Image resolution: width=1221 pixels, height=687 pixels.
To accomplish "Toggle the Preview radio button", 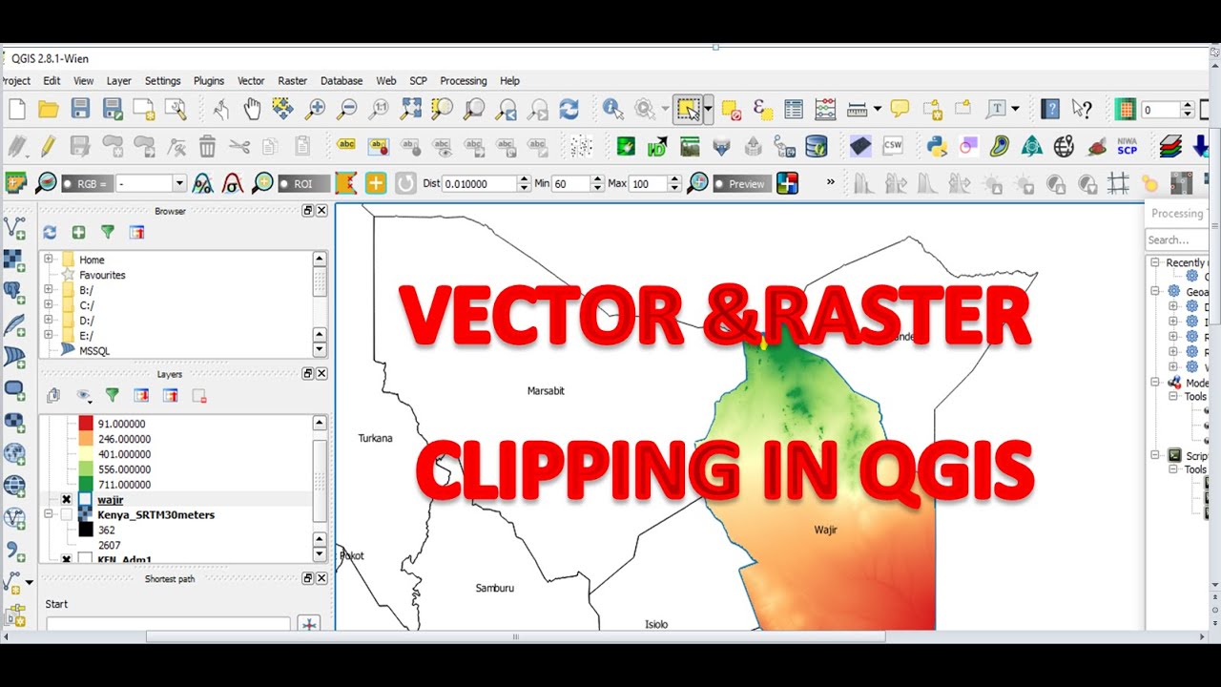I will (x=720, y=183).
